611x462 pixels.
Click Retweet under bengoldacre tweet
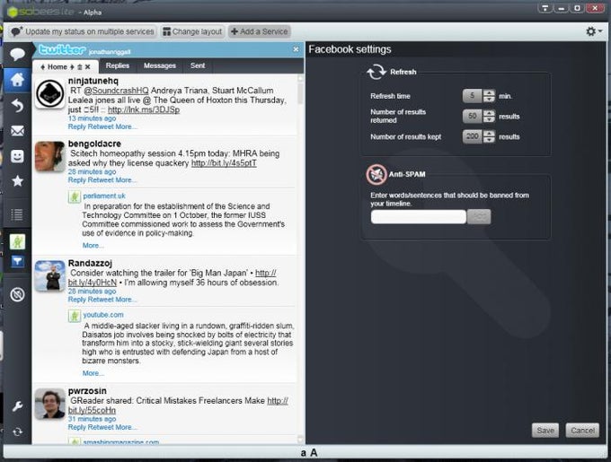tap(101, 180)
